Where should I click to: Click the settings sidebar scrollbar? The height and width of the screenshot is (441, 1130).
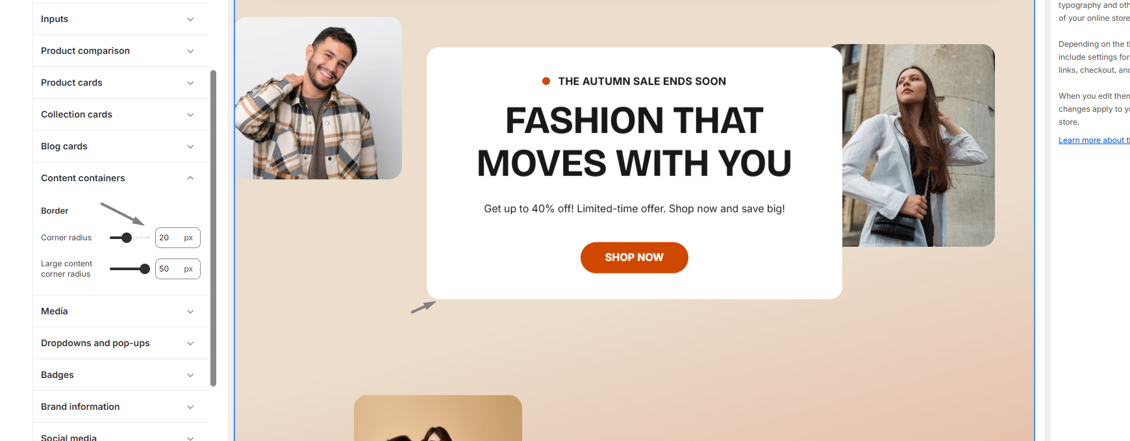(213, 228)
